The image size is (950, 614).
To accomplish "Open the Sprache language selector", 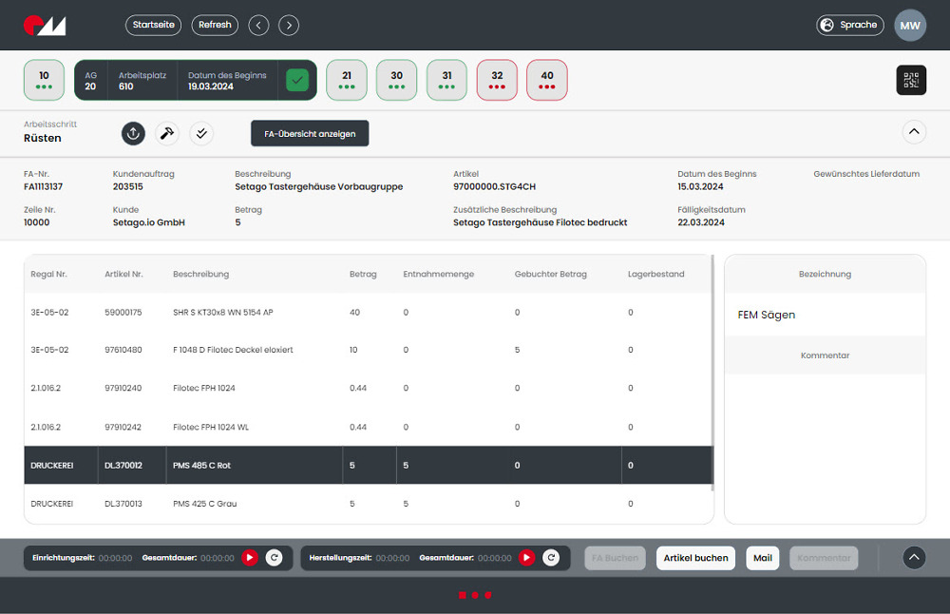I will click(x=849, y=25).
